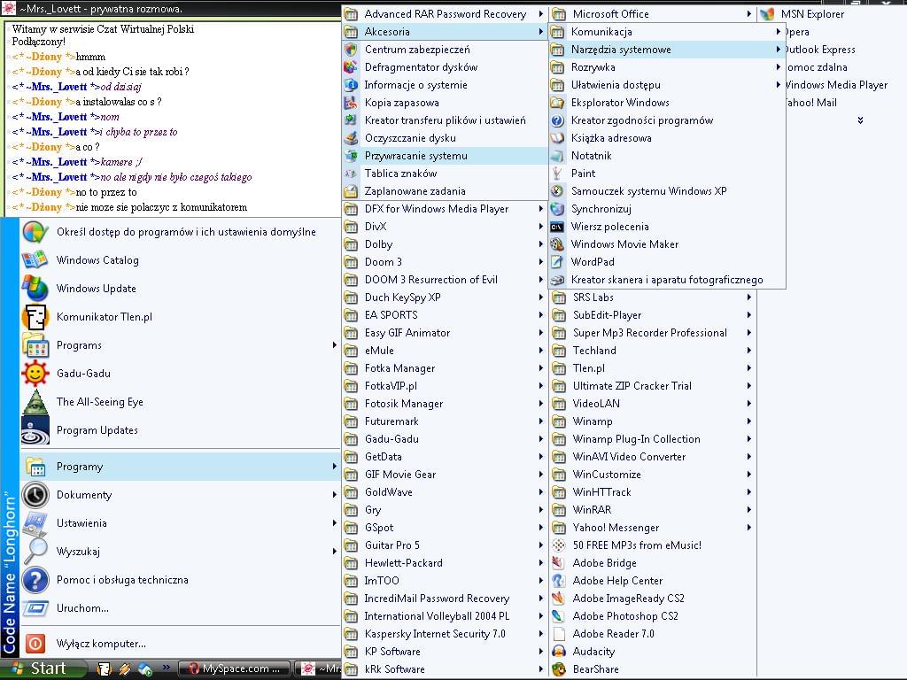Screen dimensions: 907x680
Task: Click the Synchronizuj icon
Action: click(557, 209)
